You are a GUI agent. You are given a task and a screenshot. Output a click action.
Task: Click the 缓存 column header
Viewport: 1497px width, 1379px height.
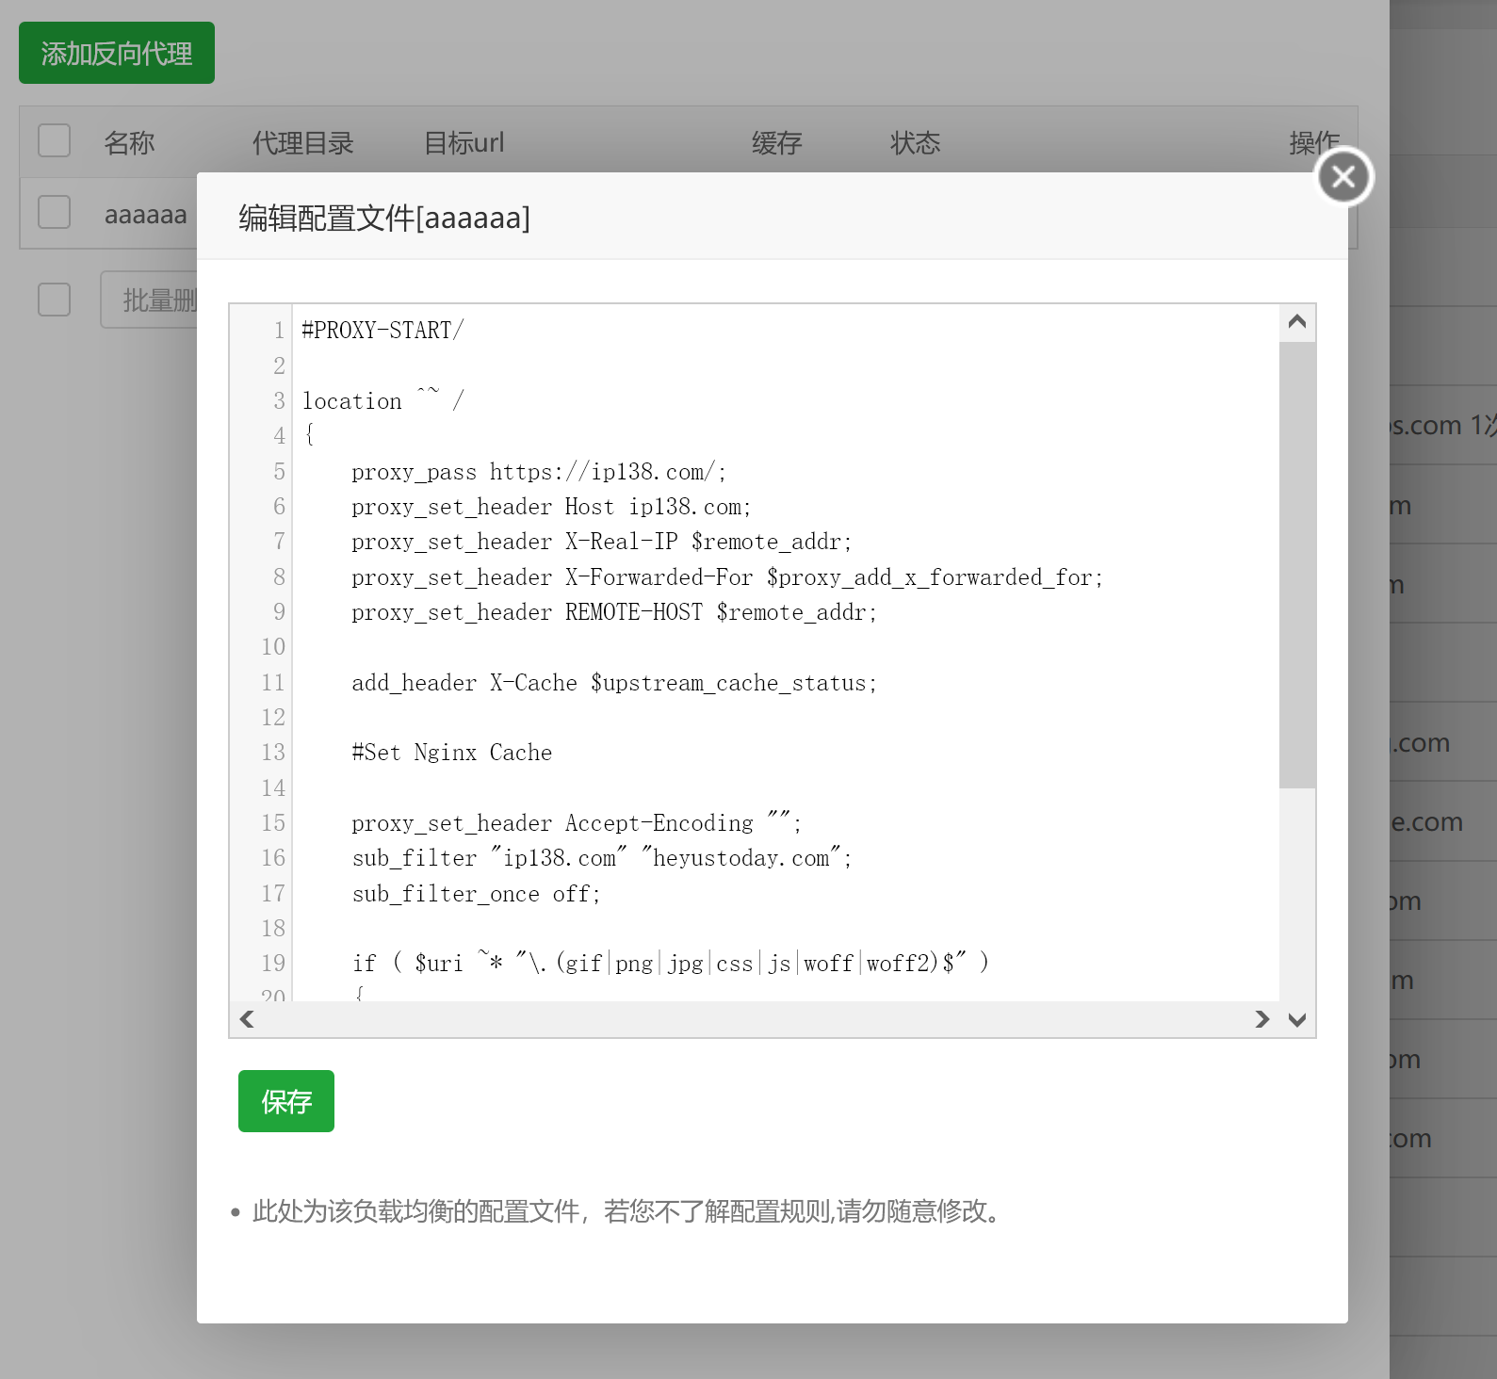[x=776, y=142]
